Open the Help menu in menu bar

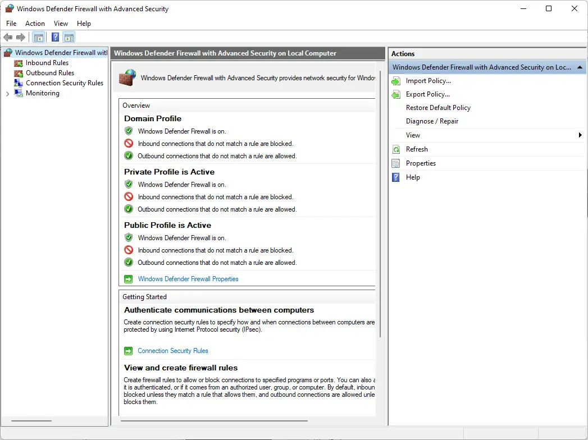84,23
